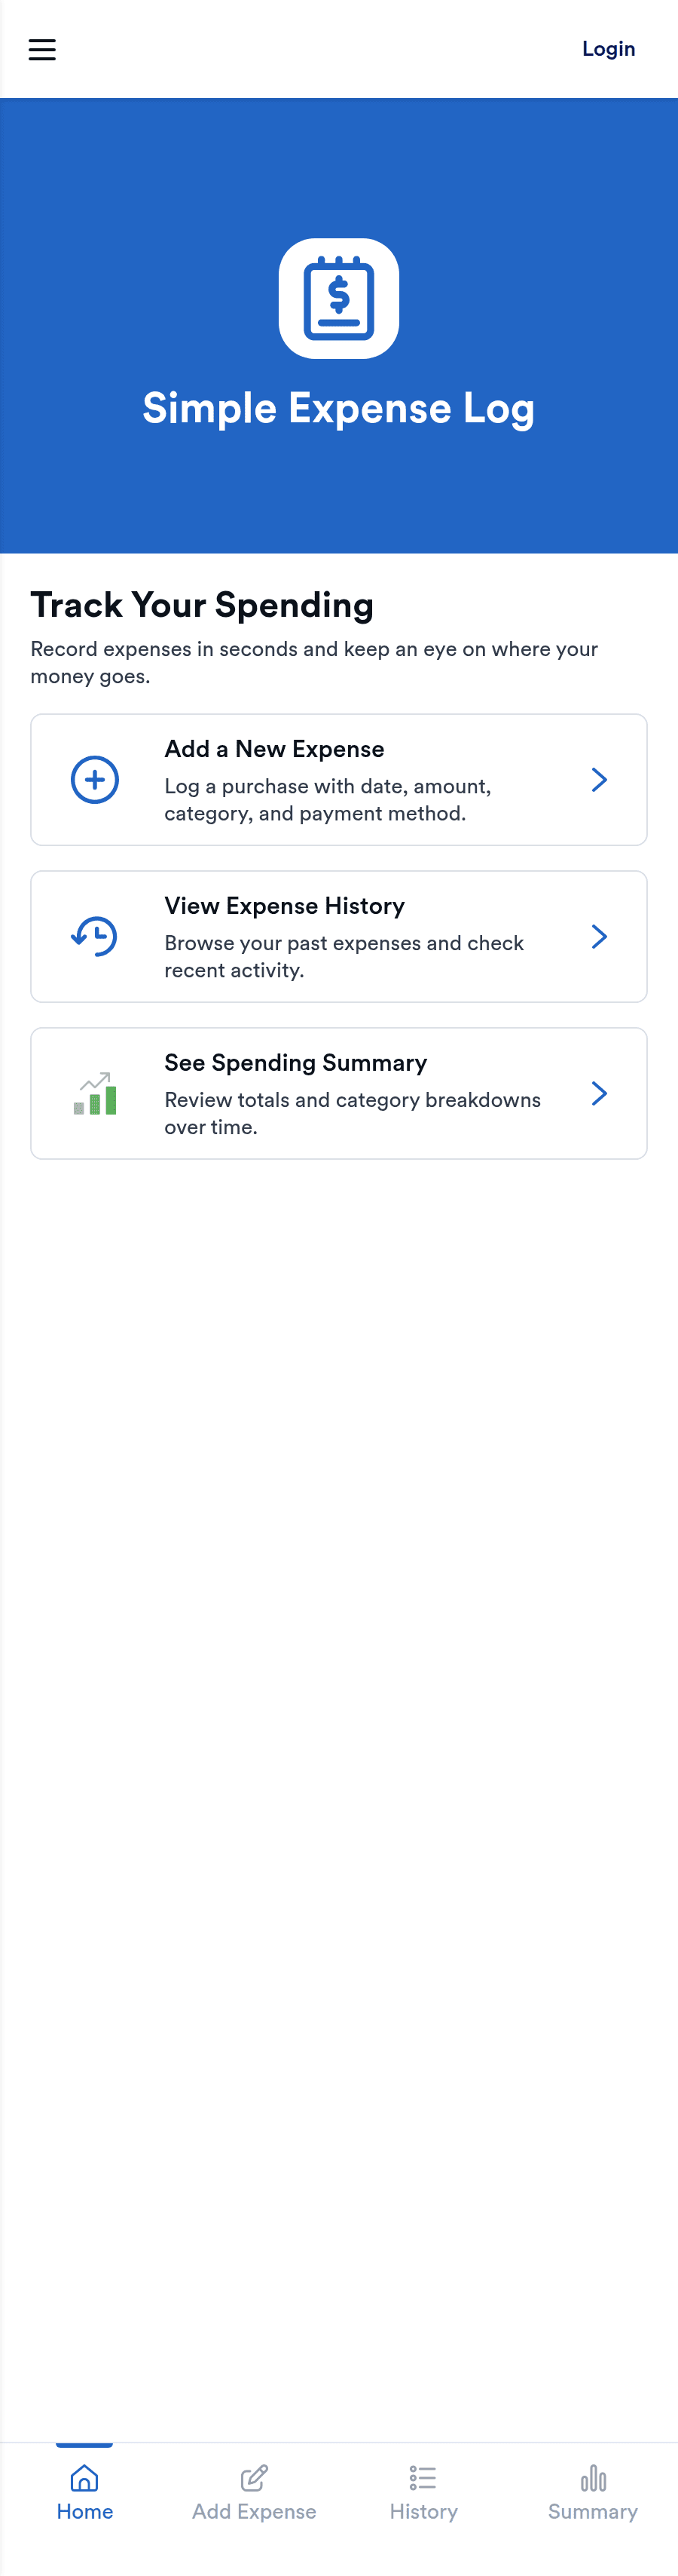The width and height of the screenshot is (678, 2576).
Task: Switch to the Home tab label
Action: 85,2511
